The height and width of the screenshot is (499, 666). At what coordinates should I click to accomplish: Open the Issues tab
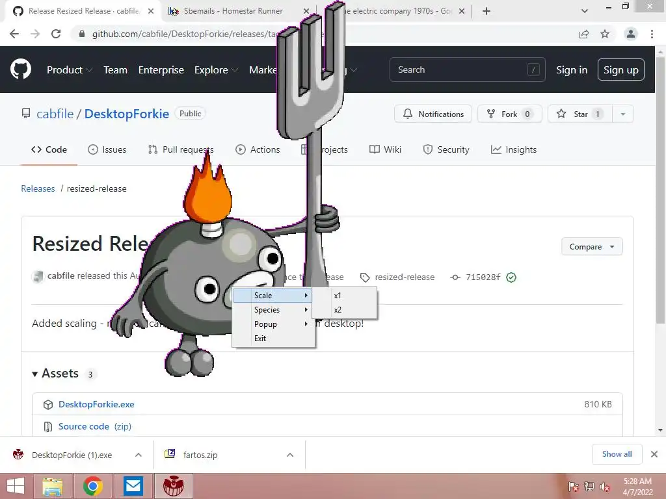[x=107, y=149]
